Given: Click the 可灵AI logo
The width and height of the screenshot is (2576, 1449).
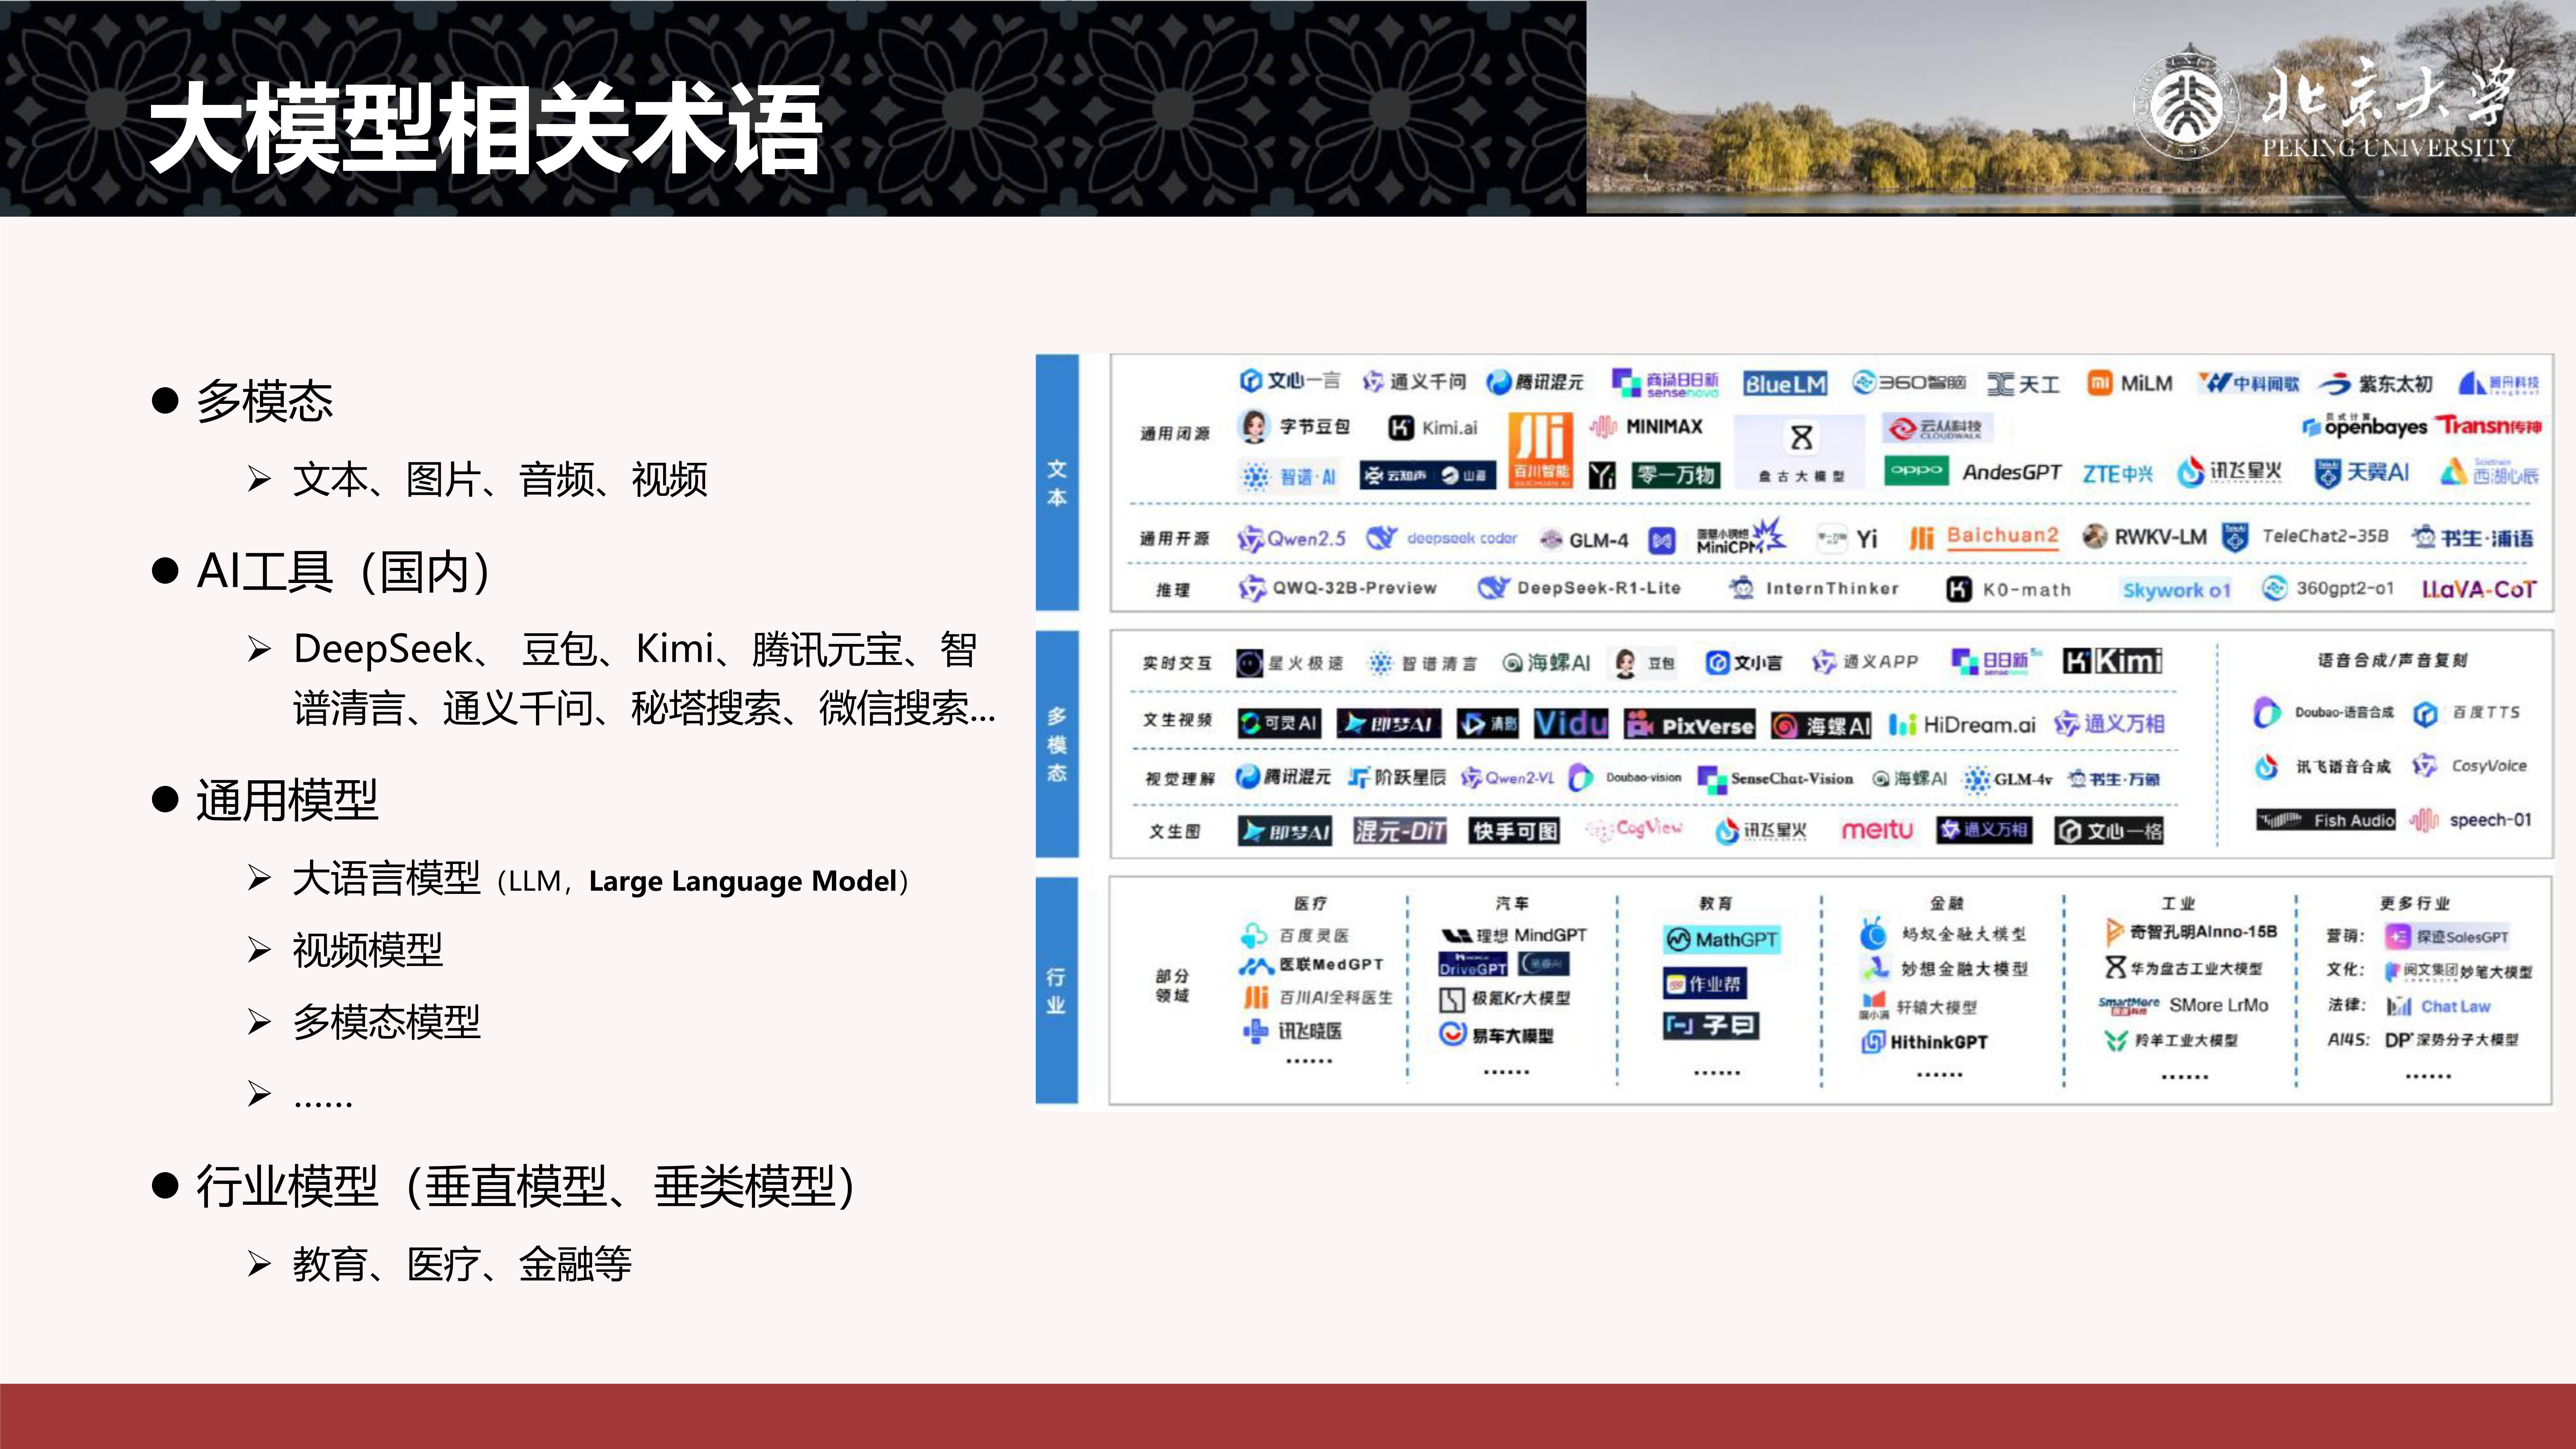Looking at the screenshot, I should pos(1279,723).
